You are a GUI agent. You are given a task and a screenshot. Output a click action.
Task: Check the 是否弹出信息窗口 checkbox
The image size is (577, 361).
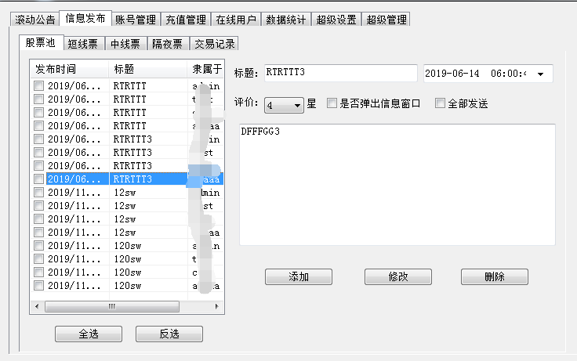[x=332, y=103]
